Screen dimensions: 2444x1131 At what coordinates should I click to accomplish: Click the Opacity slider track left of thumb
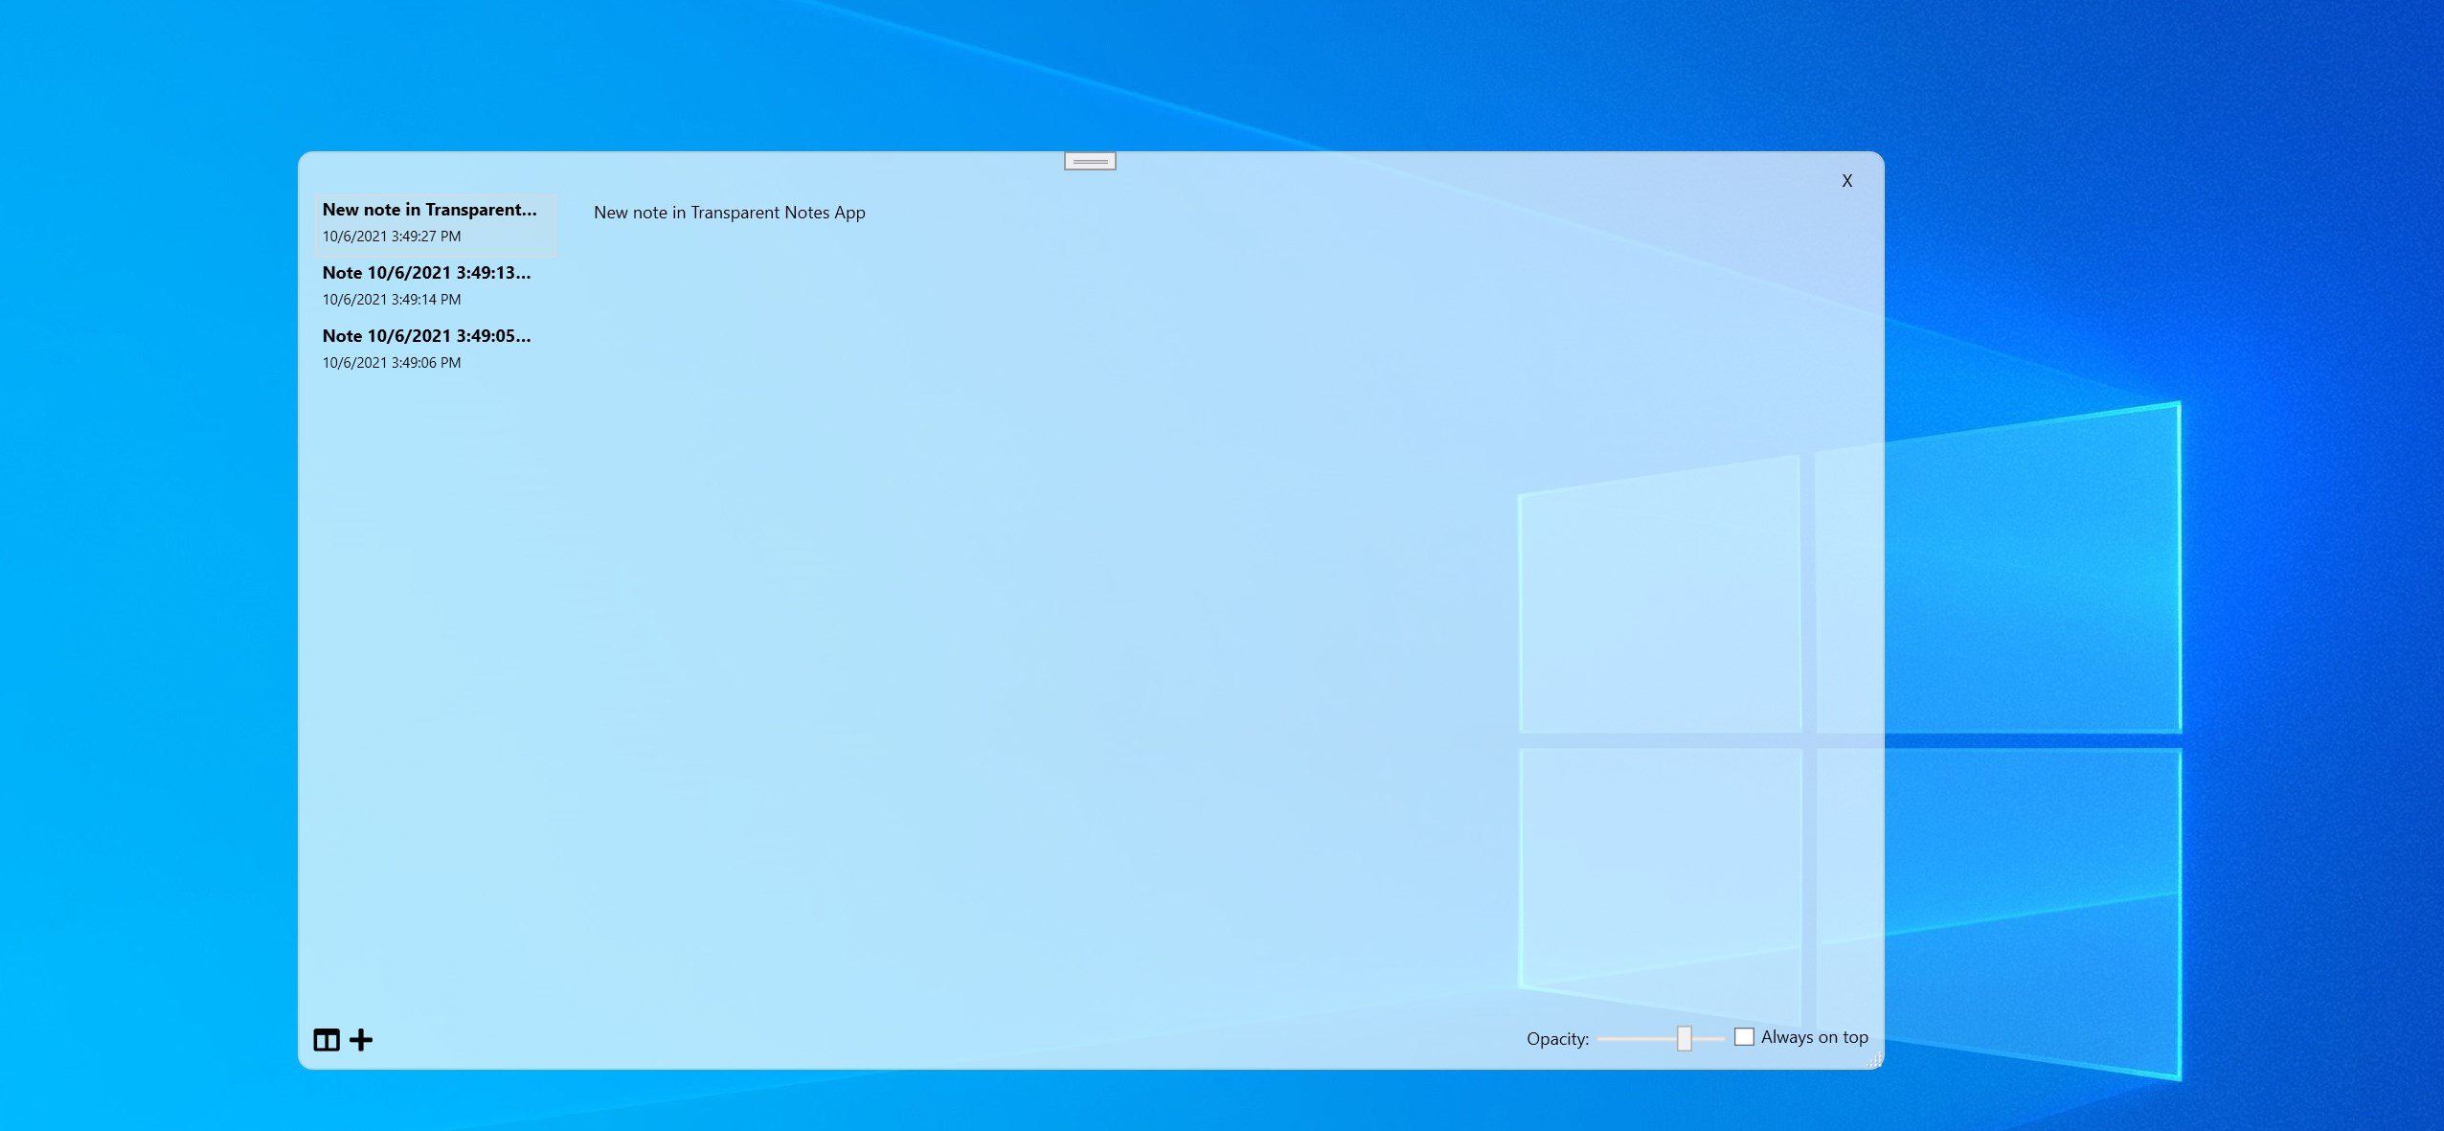[x=1633, y=1038]
